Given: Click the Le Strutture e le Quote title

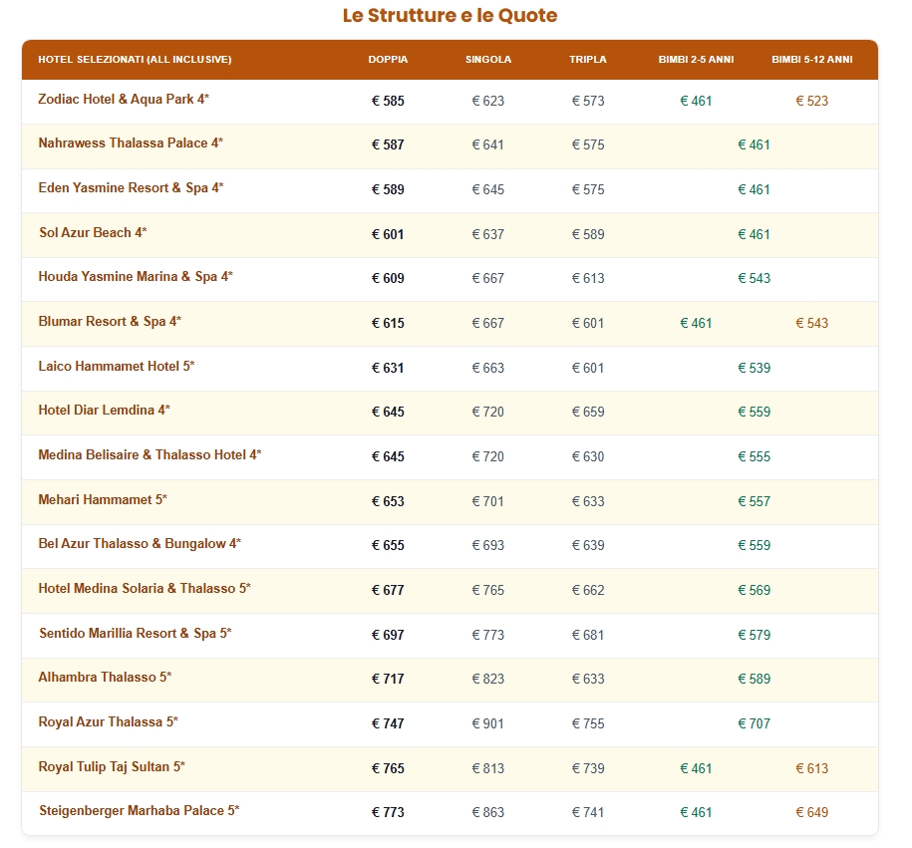Looking at the screenshot, I should click(450, 16).
